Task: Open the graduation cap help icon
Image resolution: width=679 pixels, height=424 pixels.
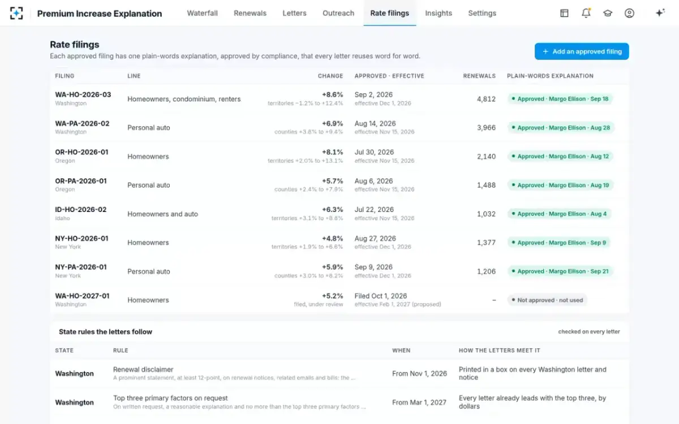Action: click(608, 13)
